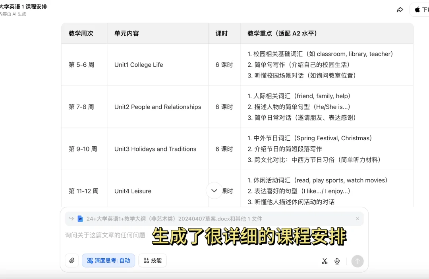Remove the attached docx file reference
This screenshot has height=279, width=429.
(357, 219)
